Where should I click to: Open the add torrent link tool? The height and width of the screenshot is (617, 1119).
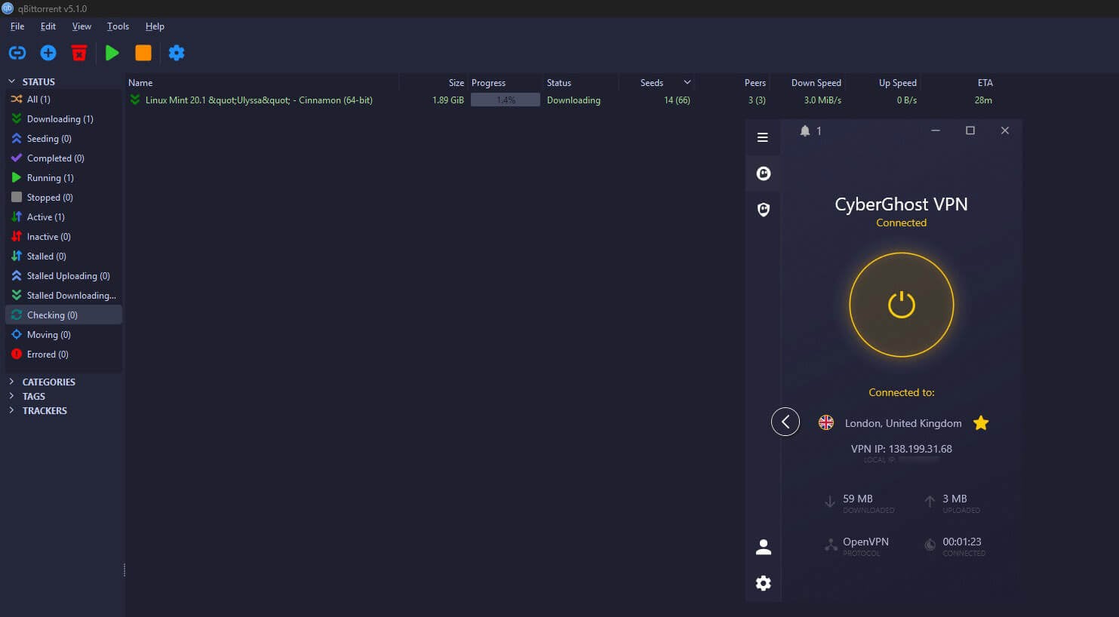tap(17, 53)
